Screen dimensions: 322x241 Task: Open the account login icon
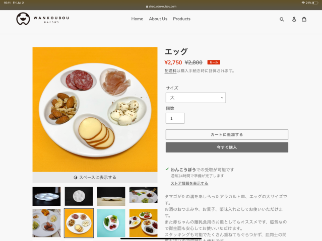click(294, 19)
